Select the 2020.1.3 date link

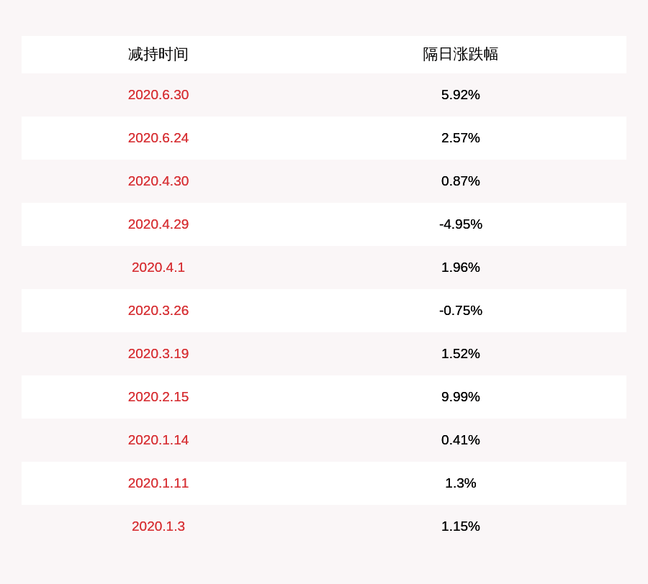(x=158, y=526)
